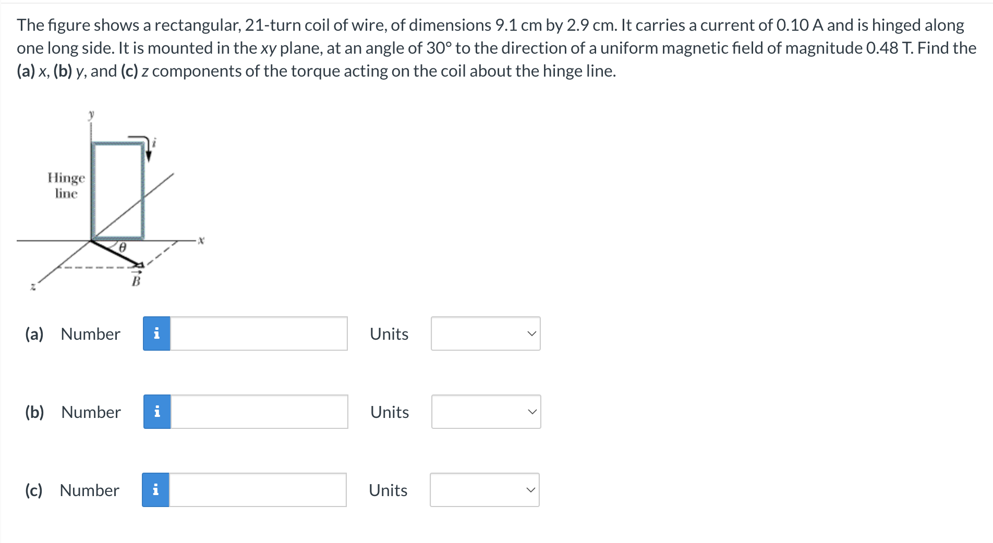993x543 pixels.
Task: Open the Units dropdown for part (a)
Action: tap(486, 334)
